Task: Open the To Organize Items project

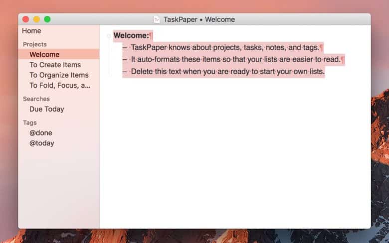Action: [59, 75]
